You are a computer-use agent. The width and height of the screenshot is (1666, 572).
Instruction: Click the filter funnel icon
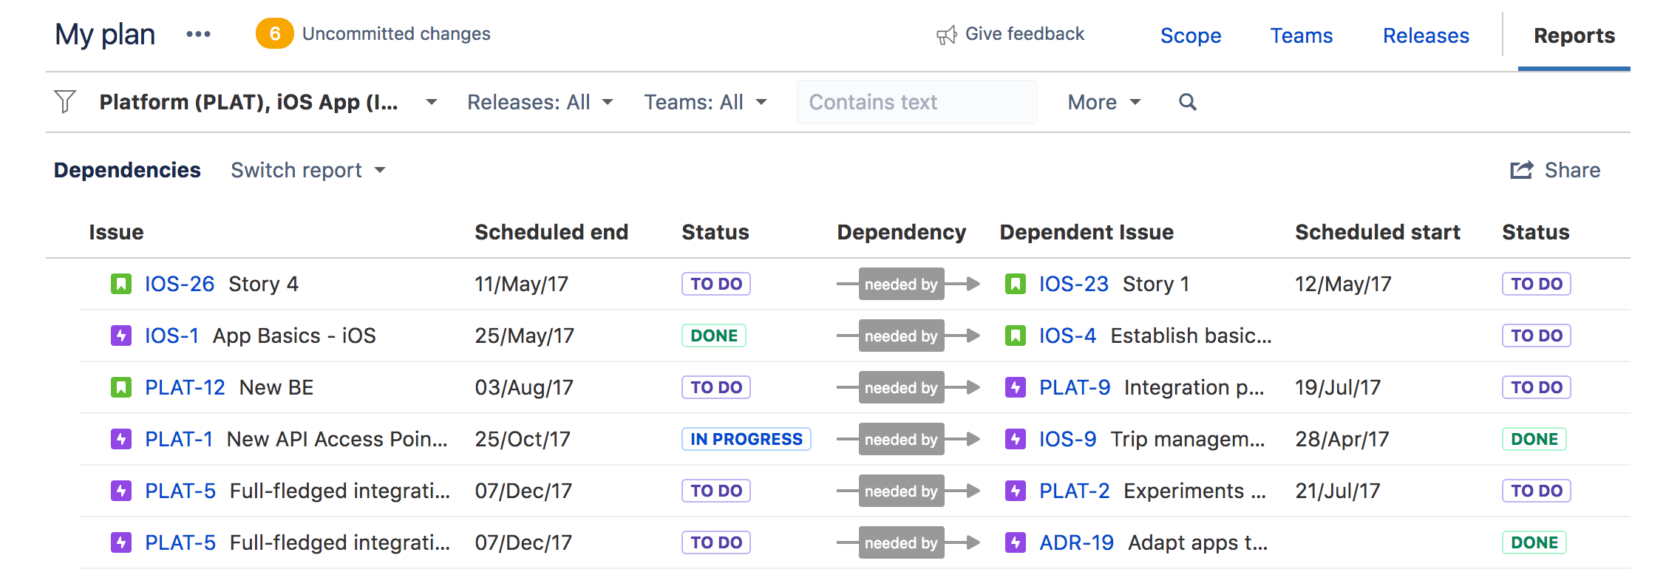coord(65,101)
